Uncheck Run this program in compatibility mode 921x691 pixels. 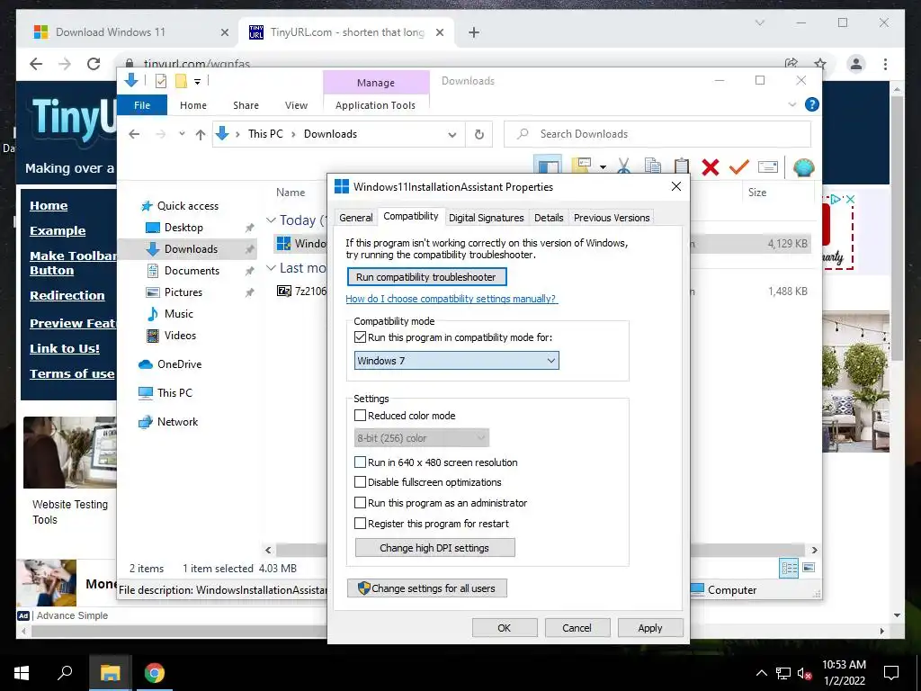tap(360, 337)
